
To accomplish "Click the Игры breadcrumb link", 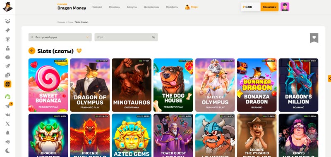I will 70,22.
